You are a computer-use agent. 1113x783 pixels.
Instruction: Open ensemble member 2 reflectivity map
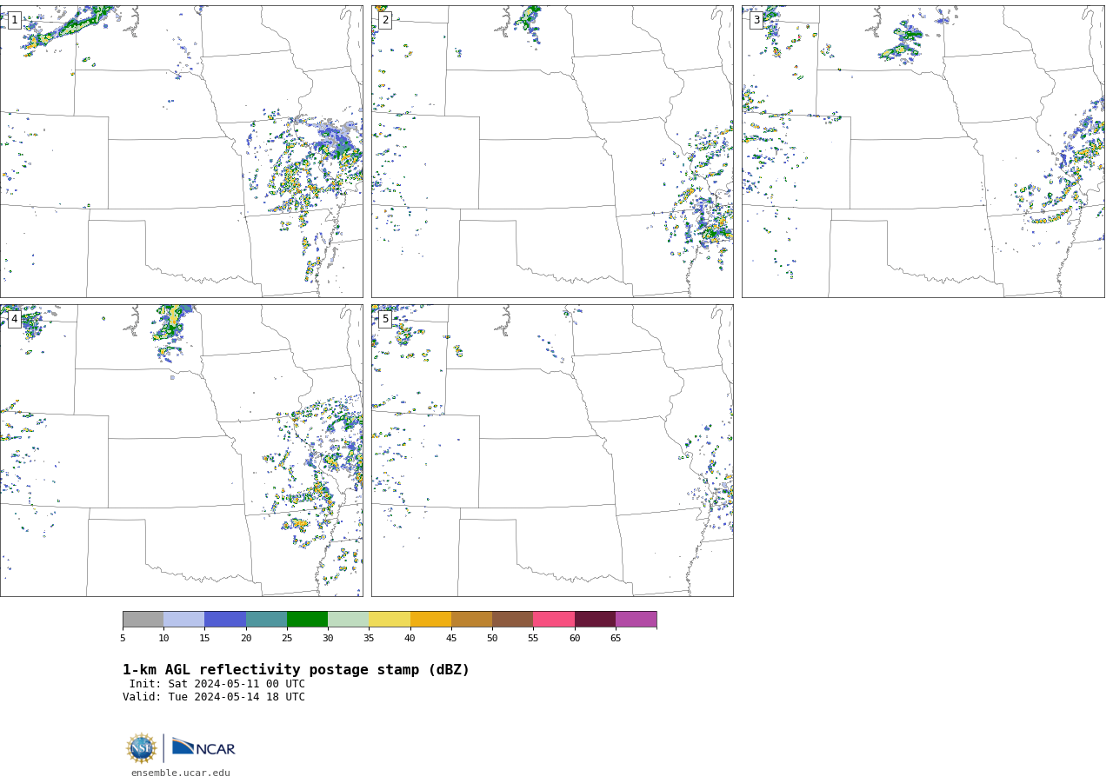pos(552,151)
